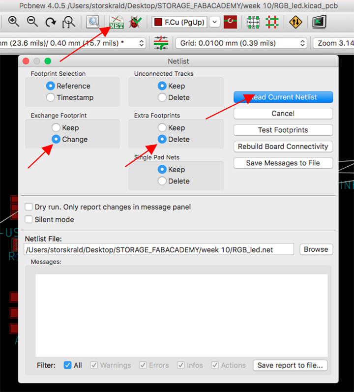354x392 pixels.
Task: Click Save Messages to File button
Action: tap(283, 163)
